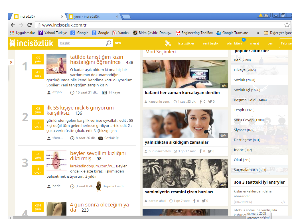292x219 pixels.
Task: Open Birim Çevirici Dönüş bookmark
Action: tap(152, 33)
